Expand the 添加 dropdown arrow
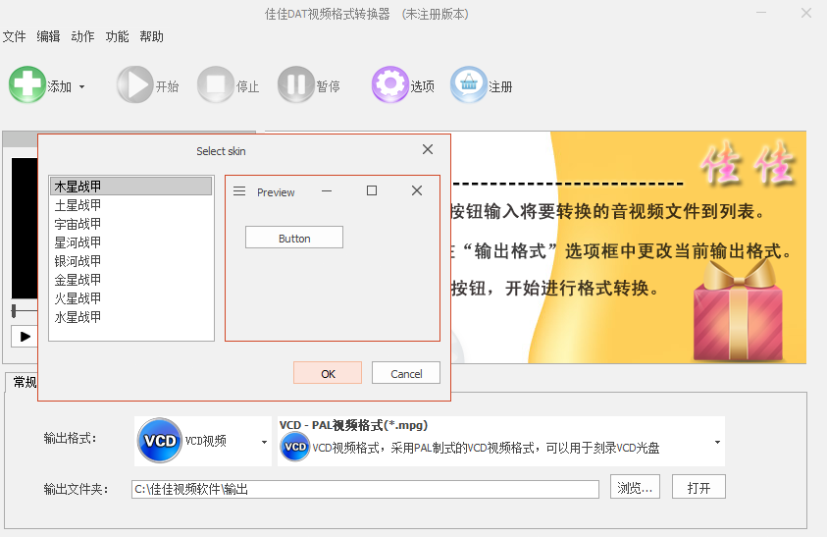This screenshot has width=827, height=537. click(81, 86)
